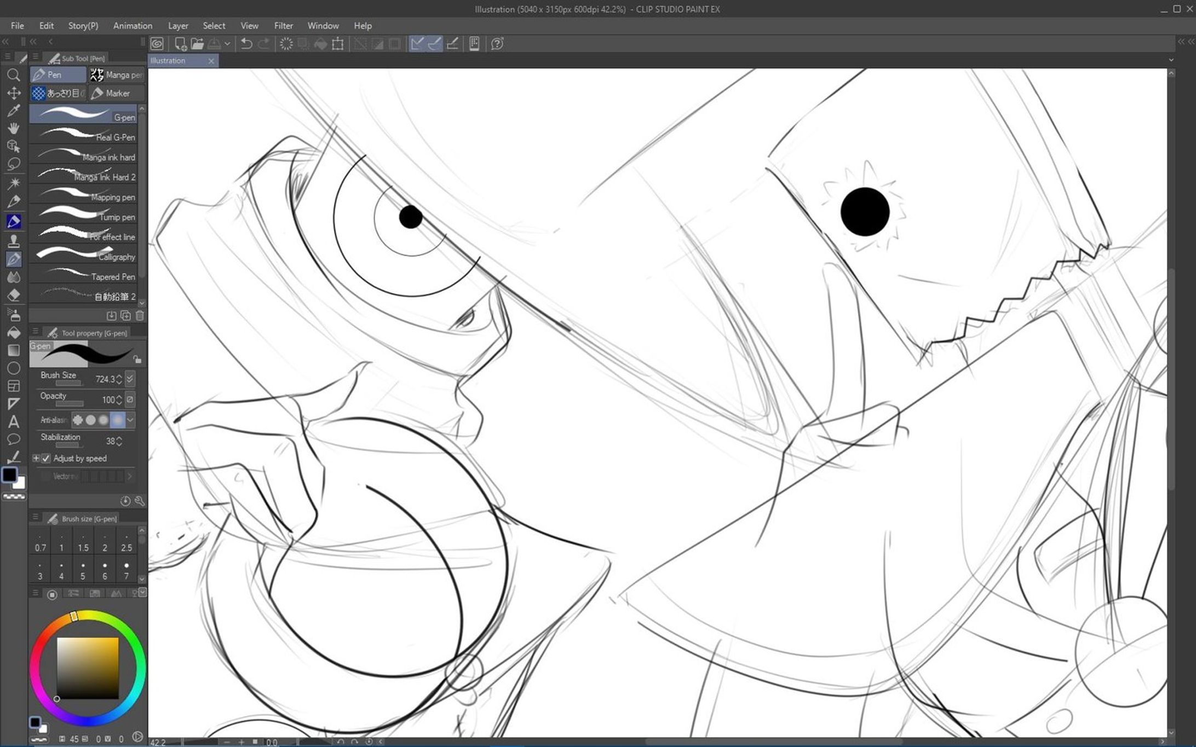Viewport: 1196px width, 747px height.
Task: Click inside the color square picker
Action: (88, 668)
